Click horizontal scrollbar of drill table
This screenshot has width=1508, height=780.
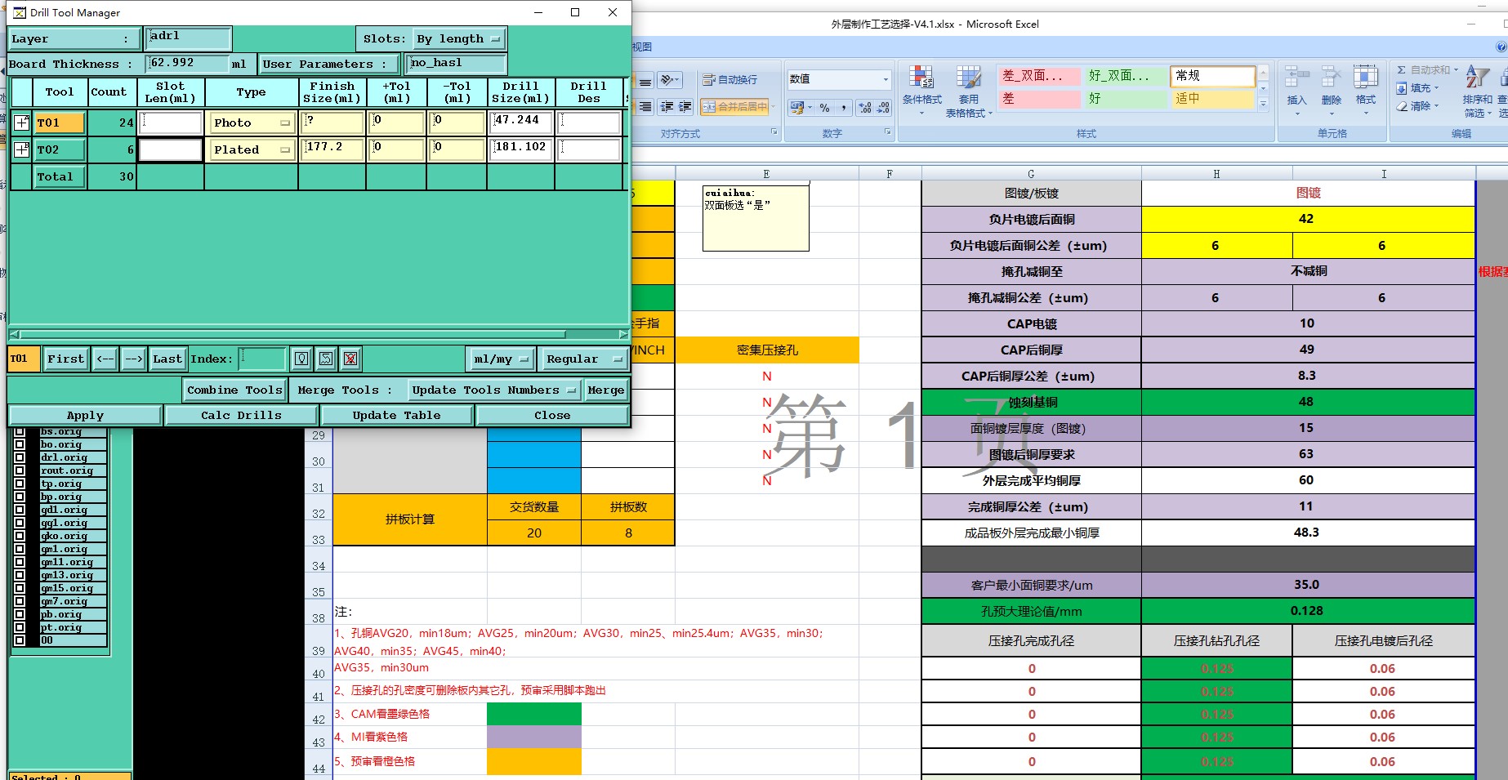pyautogui.click(x=319, y=334)
